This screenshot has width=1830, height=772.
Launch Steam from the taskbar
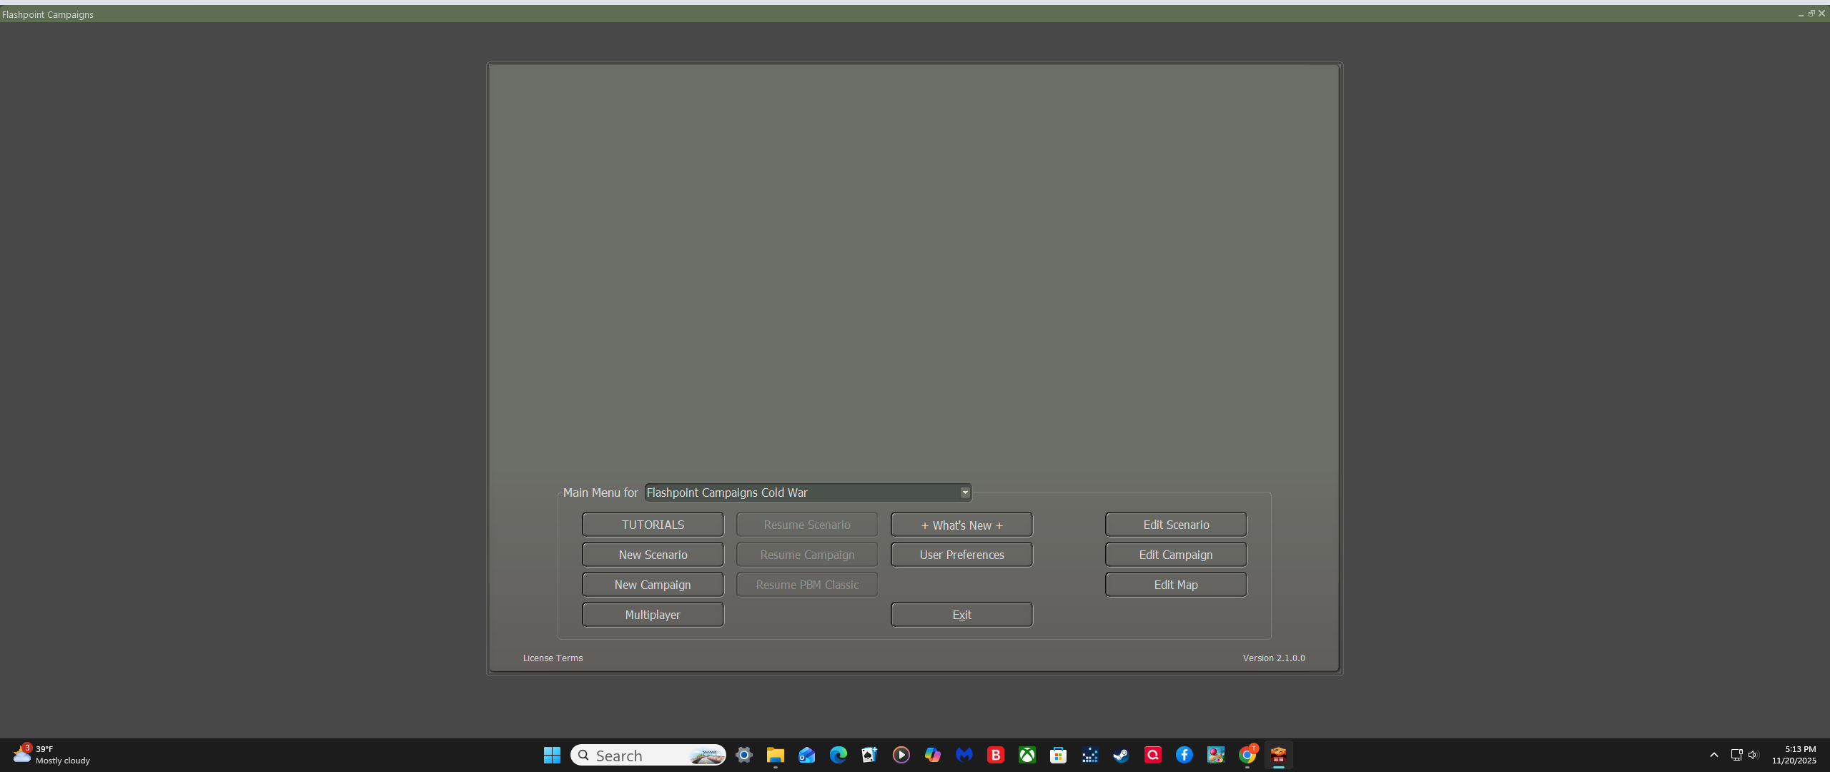point(1120,755)
